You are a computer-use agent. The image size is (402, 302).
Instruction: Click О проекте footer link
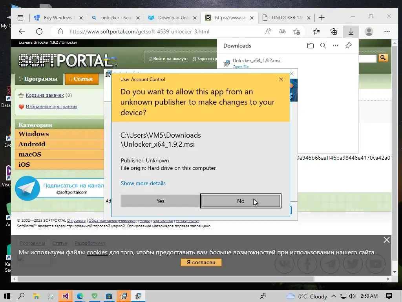(x=76, y=220)
